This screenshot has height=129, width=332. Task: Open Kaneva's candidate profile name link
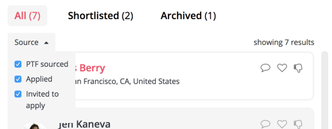coord(84,124)
